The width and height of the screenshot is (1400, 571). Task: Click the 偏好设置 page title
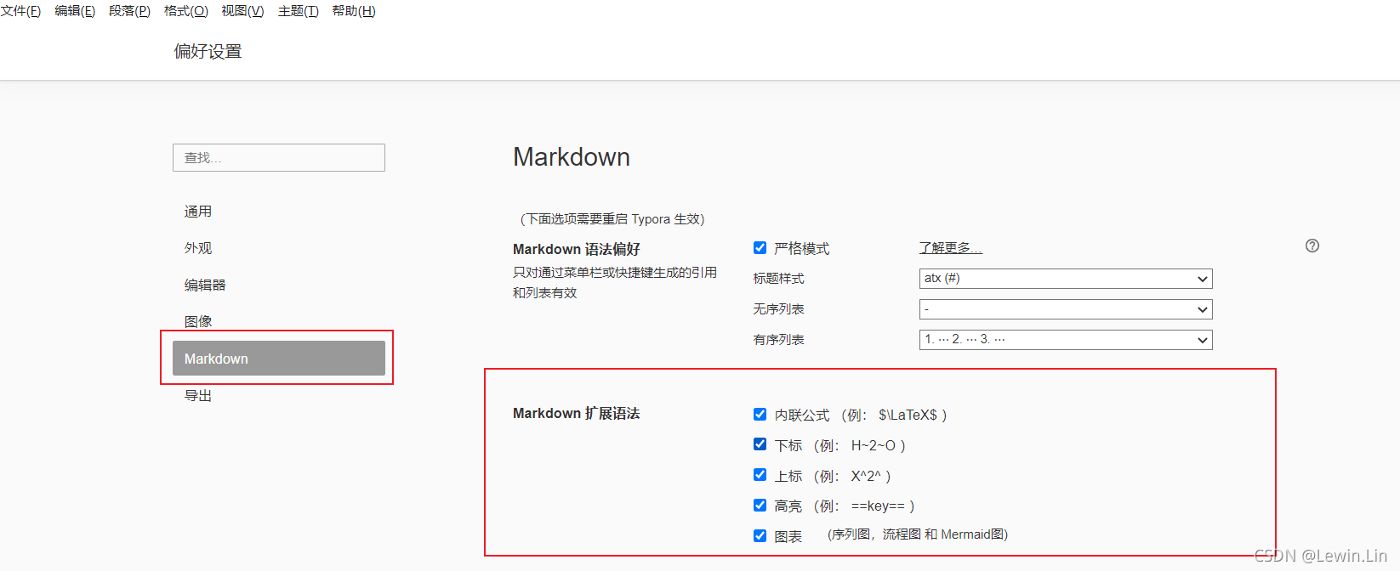click(208, 52)
